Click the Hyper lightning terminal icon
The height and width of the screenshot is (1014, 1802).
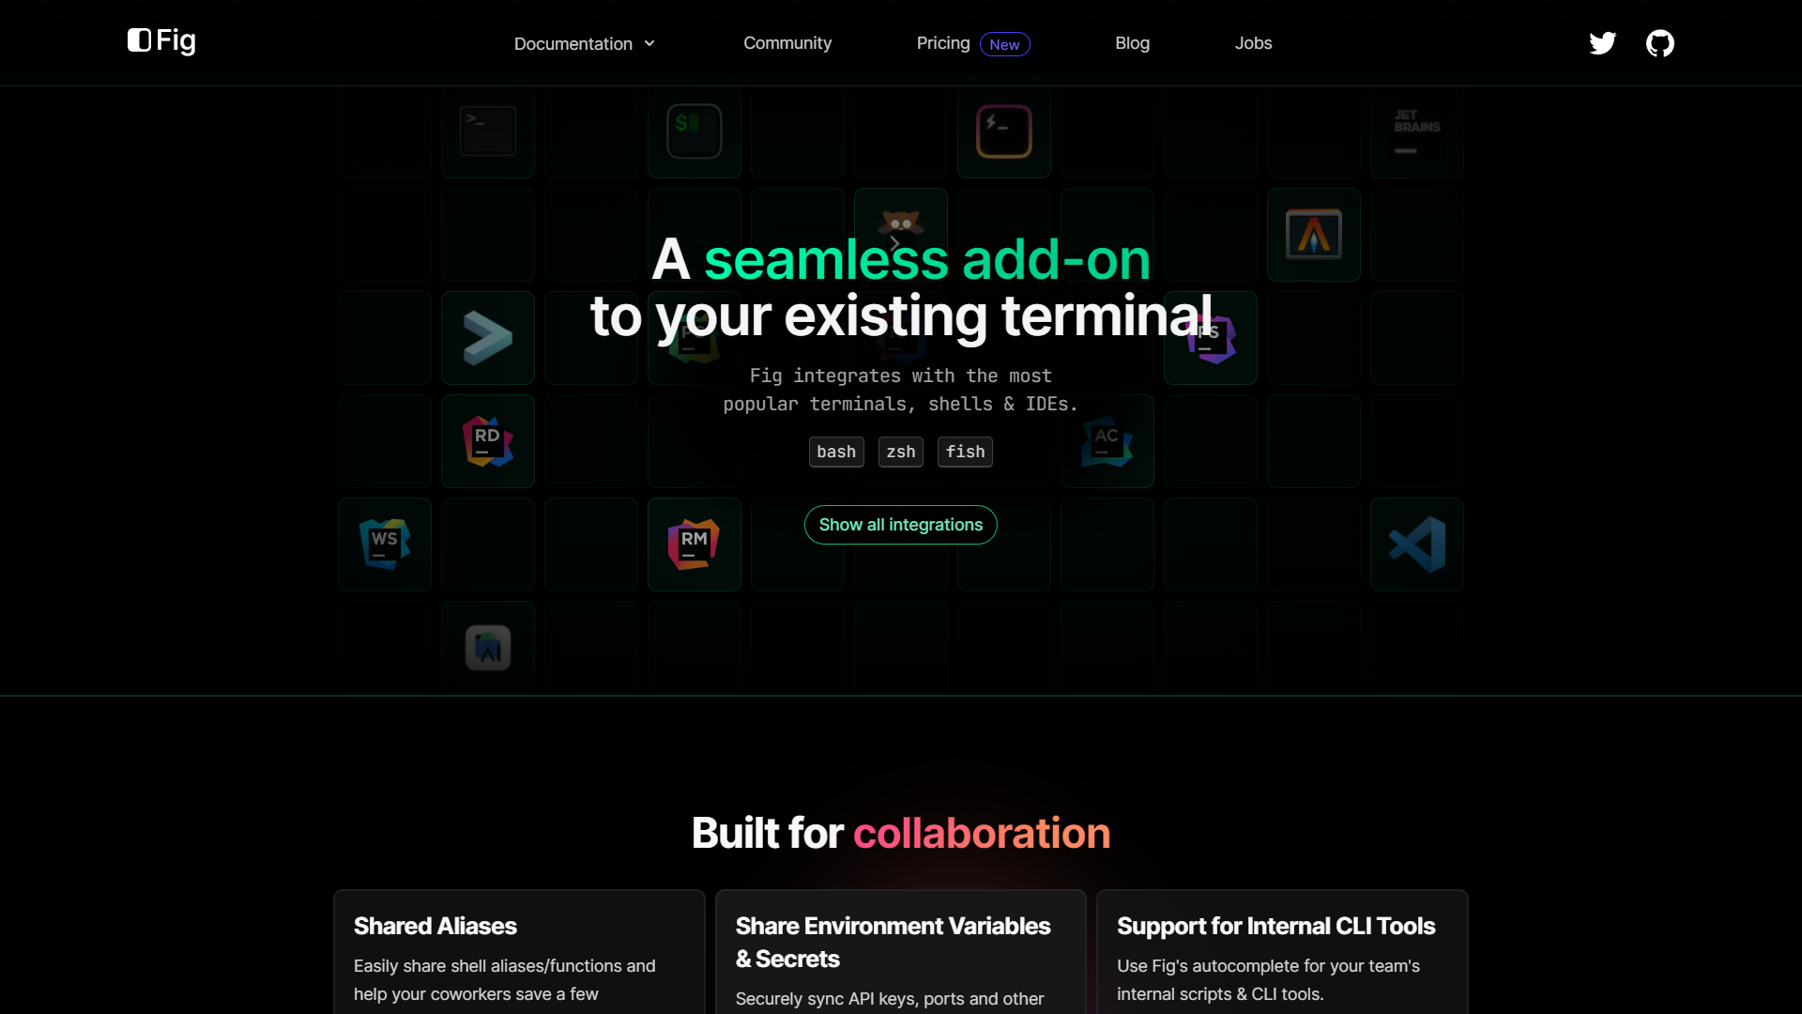coord(1004,131)
